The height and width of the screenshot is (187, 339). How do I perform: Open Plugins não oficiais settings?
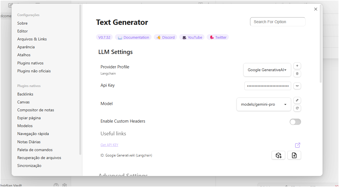click(34, 71)
